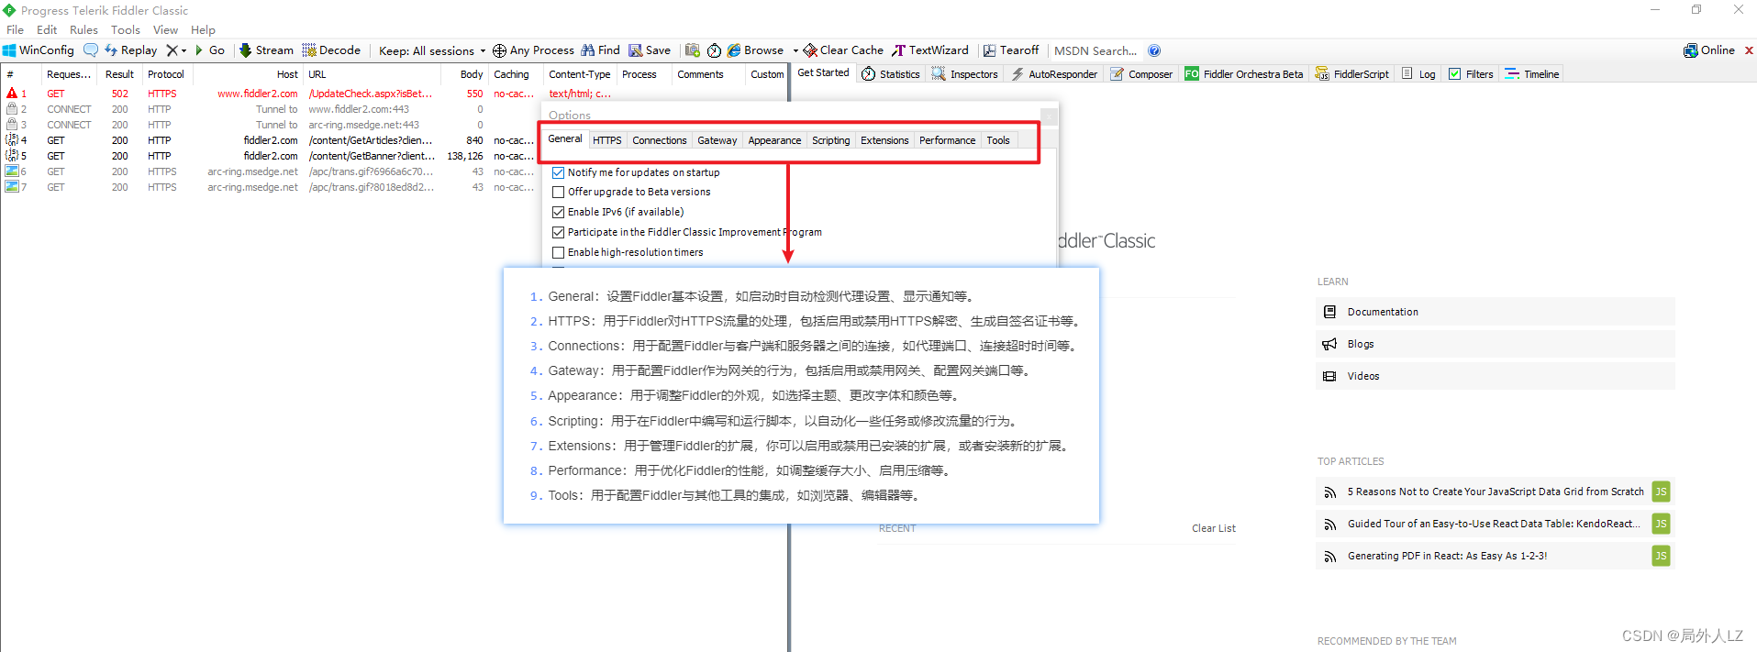The width and height of the screenshot is (1757, 652).
Task: Click the Remove sessions X icon
Action: (172, 50)
